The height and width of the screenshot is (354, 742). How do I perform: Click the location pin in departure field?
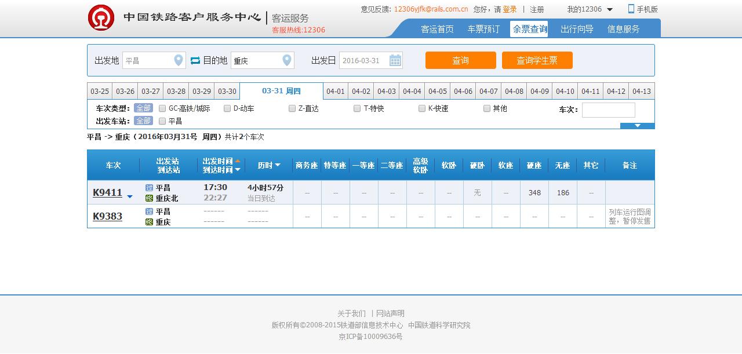click(x=179, y=60)
